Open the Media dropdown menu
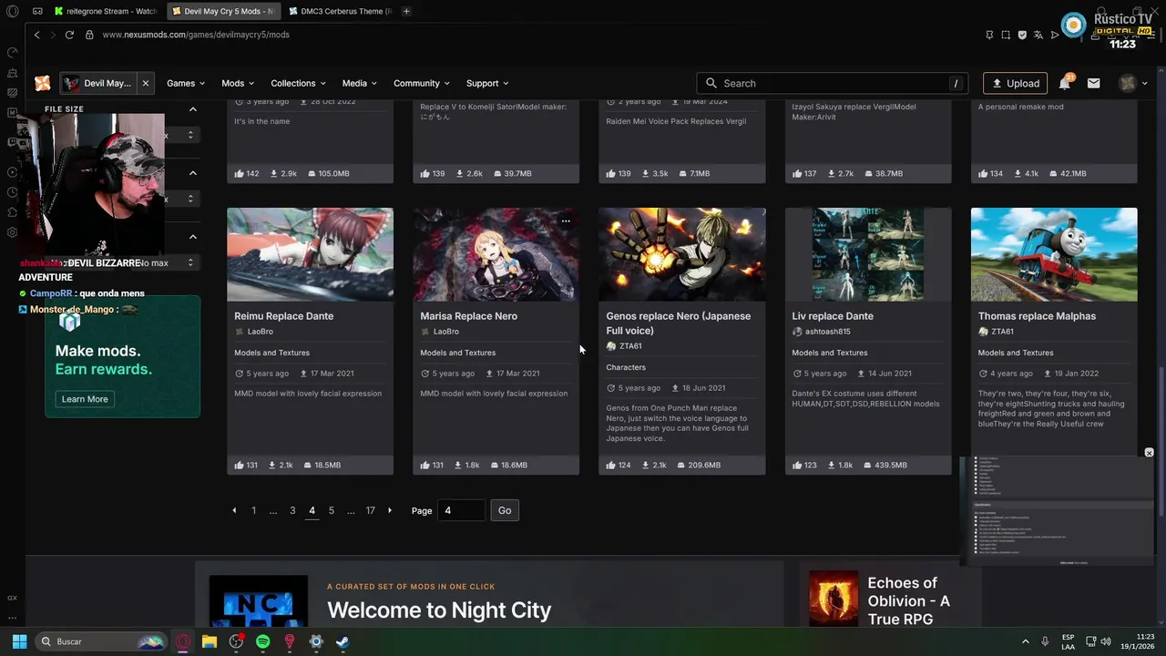 360,83
